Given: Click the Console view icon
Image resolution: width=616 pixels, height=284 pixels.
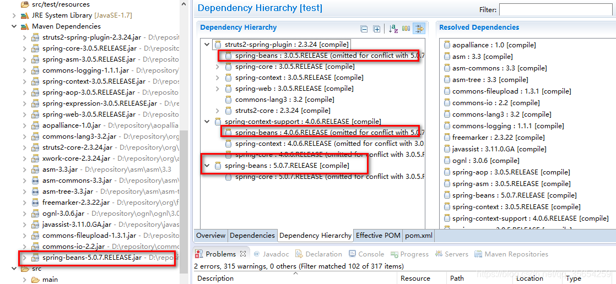Looking at the screenshot, I should [353, 254].
